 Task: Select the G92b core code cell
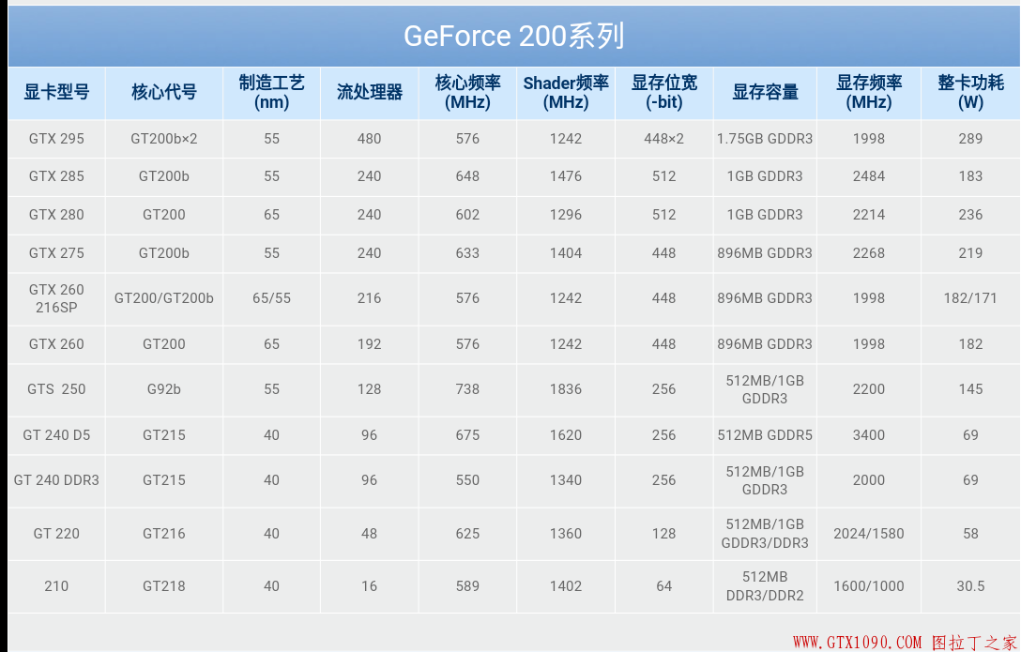[x=164, y=389]
